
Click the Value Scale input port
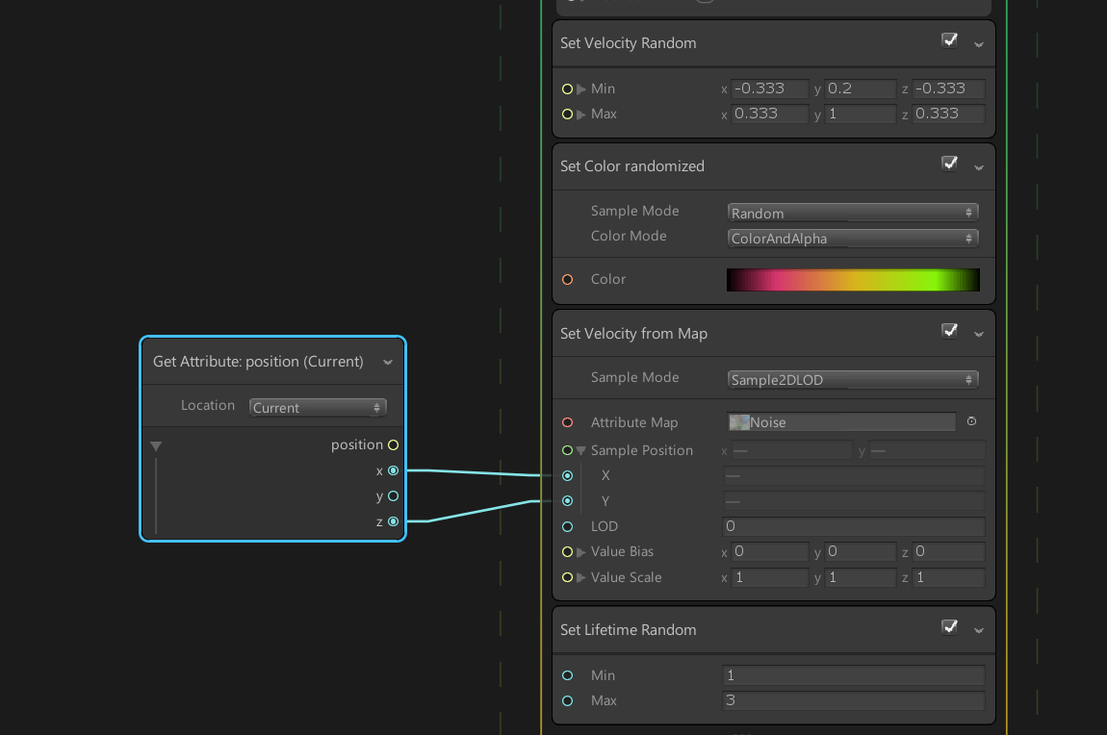click(567, 577)
